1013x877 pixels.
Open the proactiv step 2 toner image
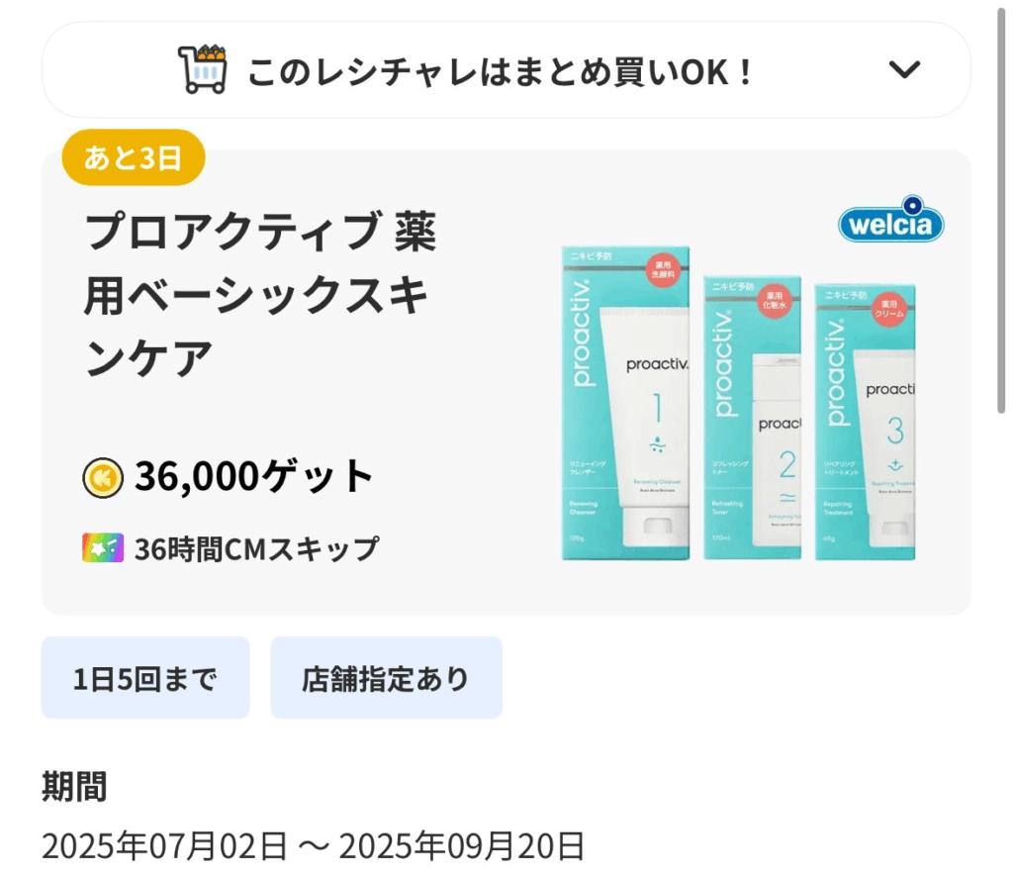tap(752, 418)
